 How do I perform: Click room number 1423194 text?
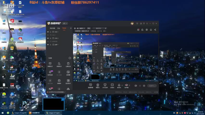[99, 31]
